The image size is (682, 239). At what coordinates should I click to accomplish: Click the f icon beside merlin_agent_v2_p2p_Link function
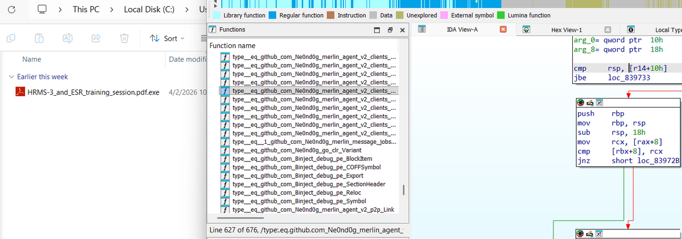coord(226,210)
